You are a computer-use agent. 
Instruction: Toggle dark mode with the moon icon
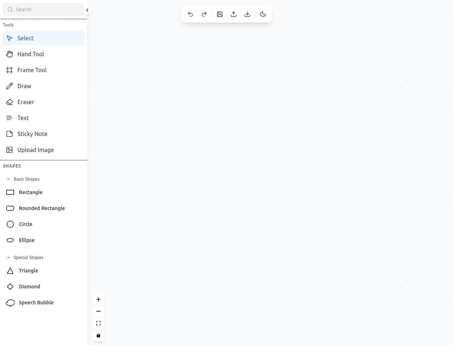click(x=263, y=14)
